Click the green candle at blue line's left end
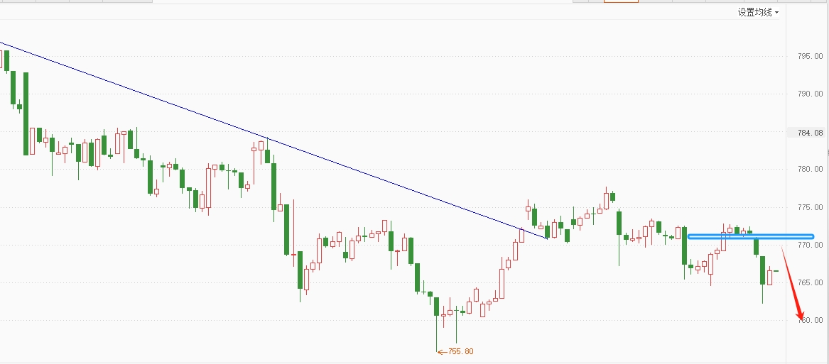829x364 pixels. [x=684, y=246]
